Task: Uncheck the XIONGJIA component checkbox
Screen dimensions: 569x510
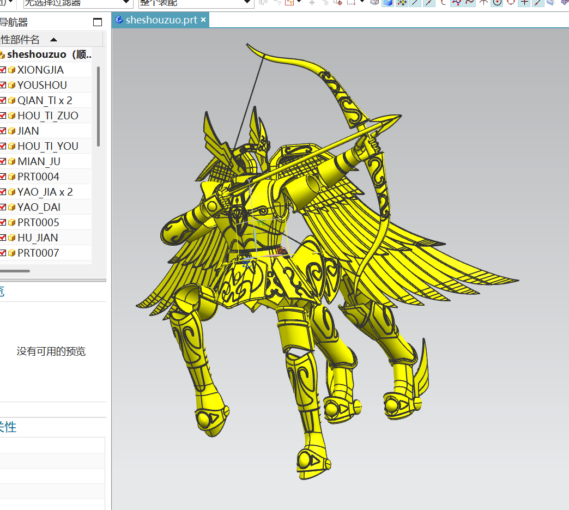Action: [x=3, y=70]
